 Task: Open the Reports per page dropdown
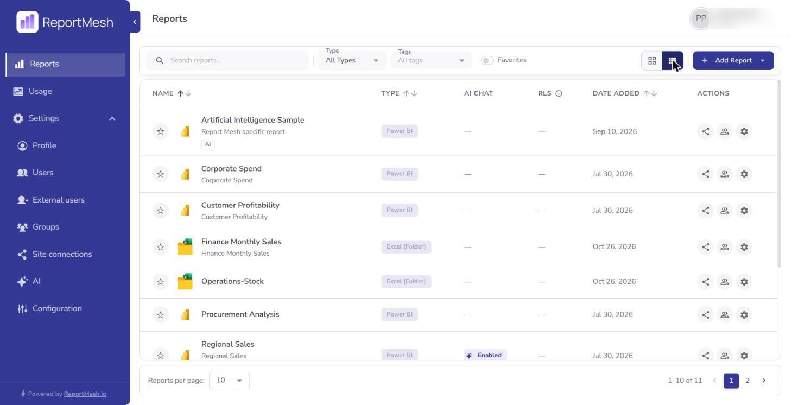point(229,381)
